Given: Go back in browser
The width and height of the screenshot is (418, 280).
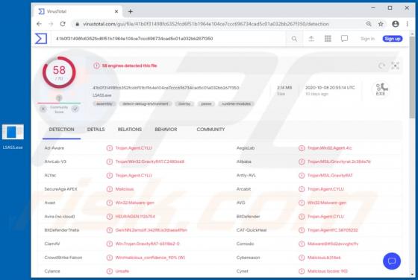Looking at the screenshot, I should coord(39,24).
